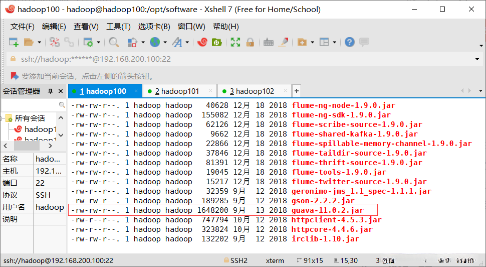Viewport: 486px width, 267px height.
Task: Close the session manager panel
Action: [61, 91]
